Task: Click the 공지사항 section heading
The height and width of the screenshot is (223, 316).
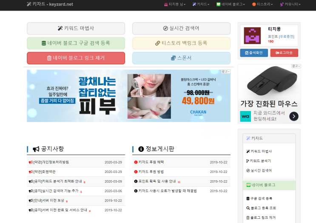Action: point(52,149)
